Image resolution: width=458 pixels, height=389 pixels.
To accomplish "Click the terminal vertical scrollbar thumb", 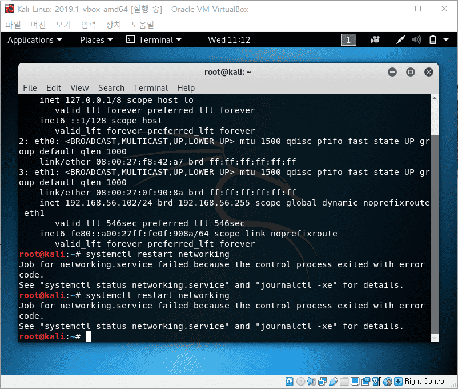I will 435,234.
